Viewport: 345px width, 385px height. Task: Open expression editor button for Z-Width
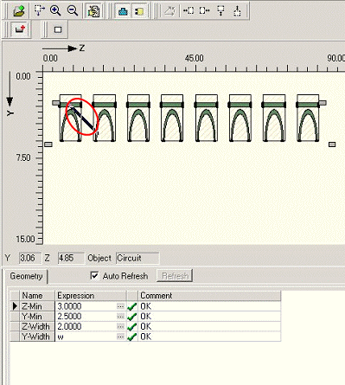tap(120, 326)
